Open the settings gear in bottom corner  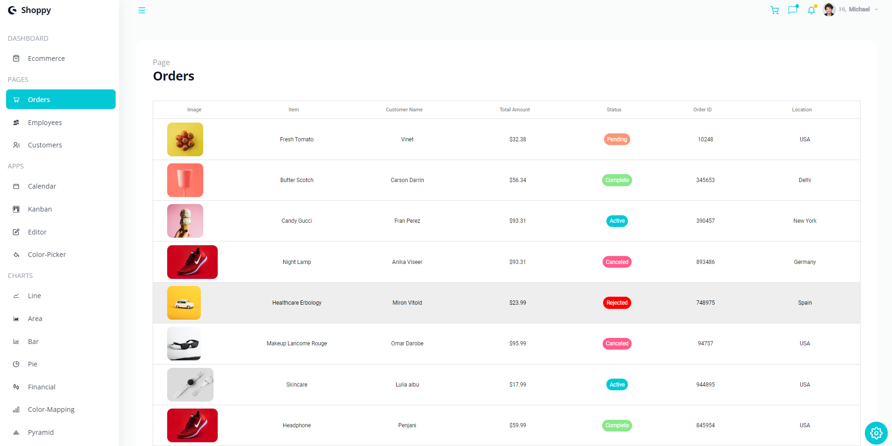[875, 433]
